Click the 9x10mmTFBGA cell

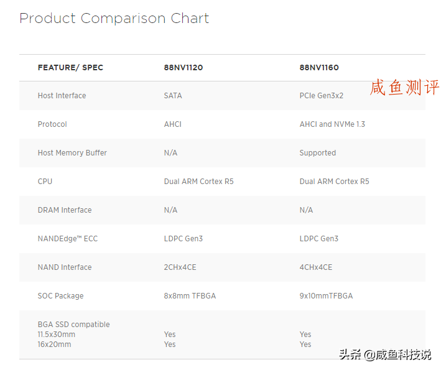click(326, 296)
